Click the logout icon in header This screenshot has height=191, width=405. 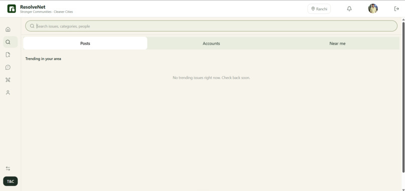click(396, 9)
